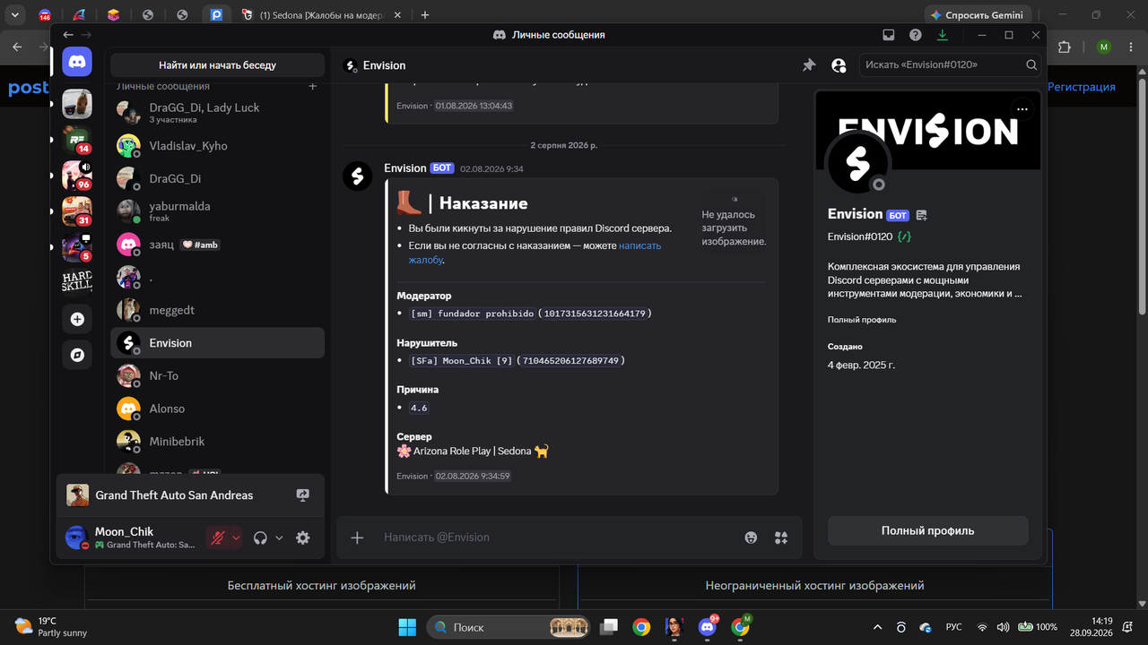Open Windows Start menu
This screenshot has width=1148, height=645.
pyautogui.click(x=406, y=627)
